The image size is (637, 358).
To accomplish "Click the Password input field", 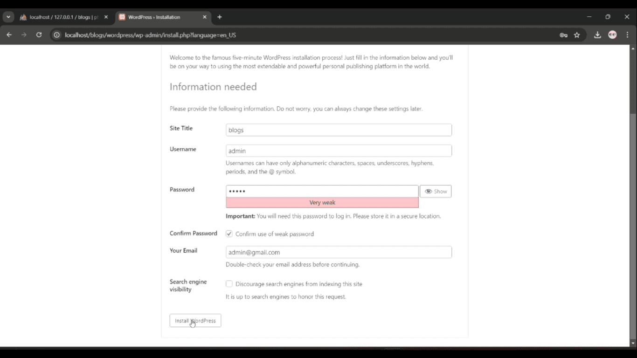I will tap(322, 191).
